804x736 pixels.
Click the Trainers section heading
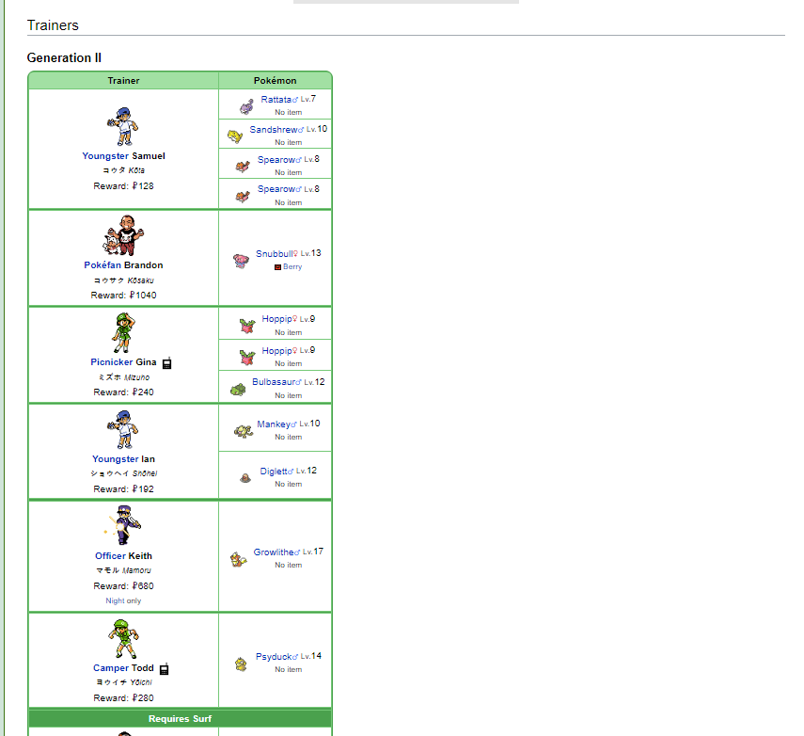pyautogui.click(x=53, y=25)
